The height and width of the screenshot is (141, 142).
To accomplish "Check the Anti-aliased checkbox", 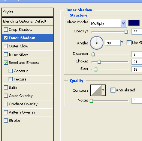I will 113,90.
